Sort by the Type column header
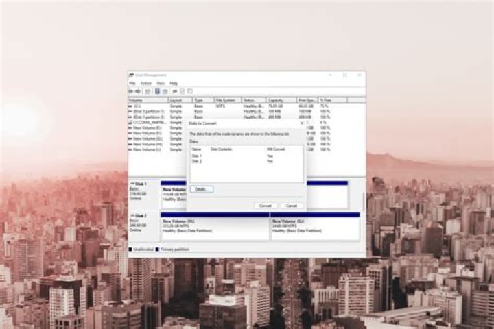 pyautogui.click(x=203, y=100)
